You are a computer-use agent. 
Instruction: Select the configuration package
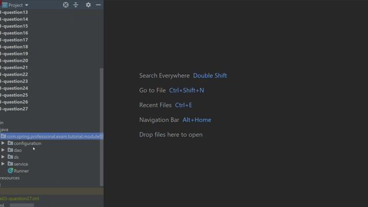pos(28,143)
